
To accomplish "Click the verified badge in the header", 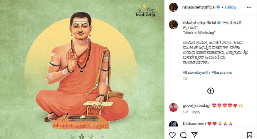I will click(218, 7).
